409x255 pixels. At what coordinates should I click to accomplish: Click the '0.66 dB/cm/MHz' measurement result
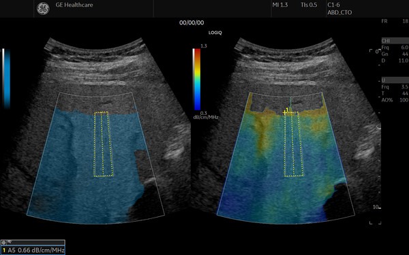click(41, 250)
